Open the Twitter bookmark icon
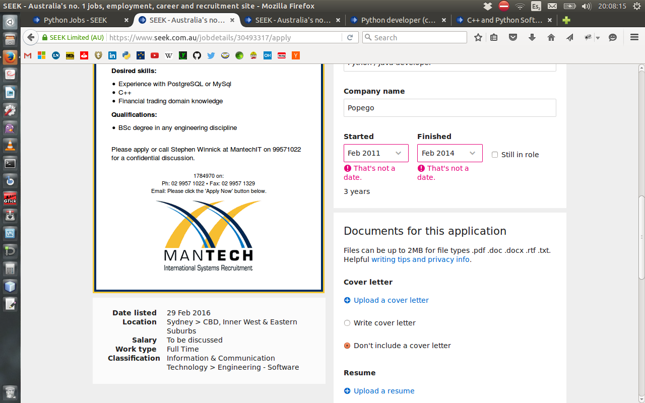 click(211, 55)
